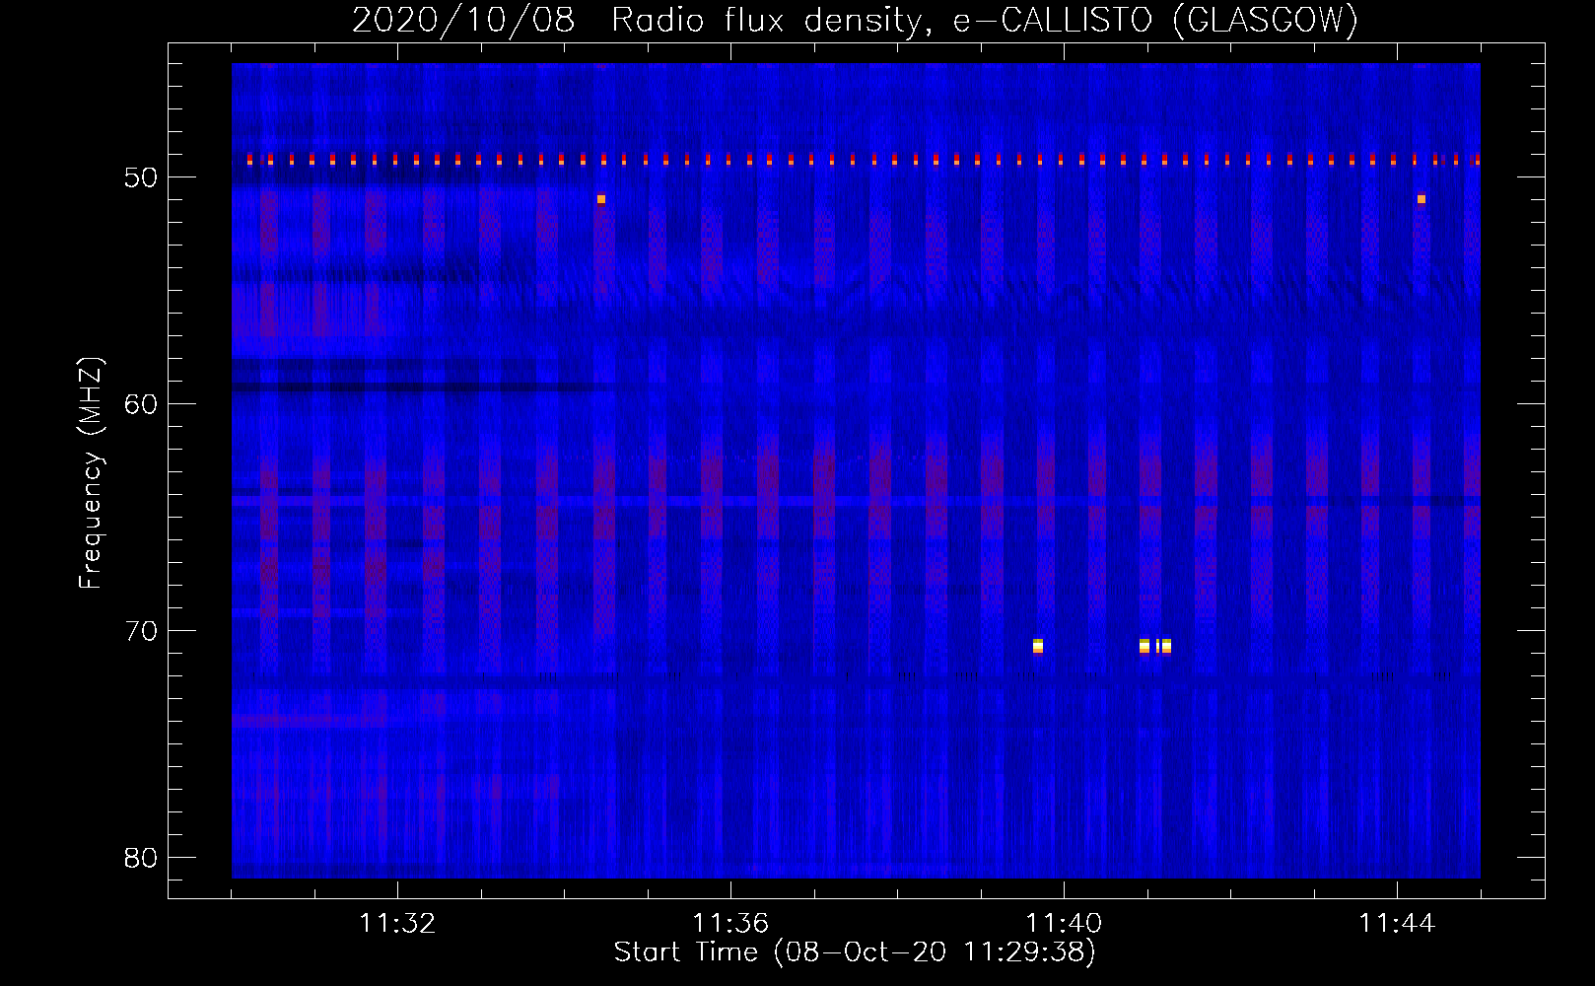Click the plot title "2020/10/08 Radio flux density, e-CALLISTO (GLASGOW)"
This screenshot has width=1595, height=986.
[x=855, y=20]
